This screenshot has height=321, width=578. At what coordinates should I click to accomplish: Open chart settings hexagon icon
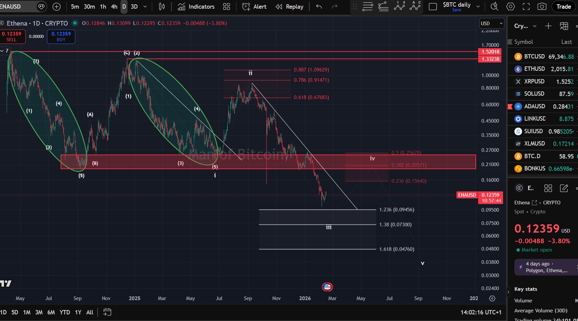coord(510,7)
